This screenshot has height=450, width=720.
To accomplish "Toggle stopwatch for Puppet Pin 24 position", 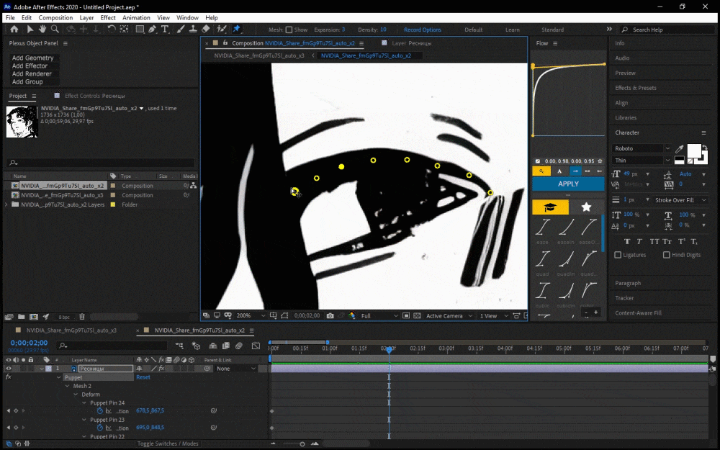I will (99, 411).
